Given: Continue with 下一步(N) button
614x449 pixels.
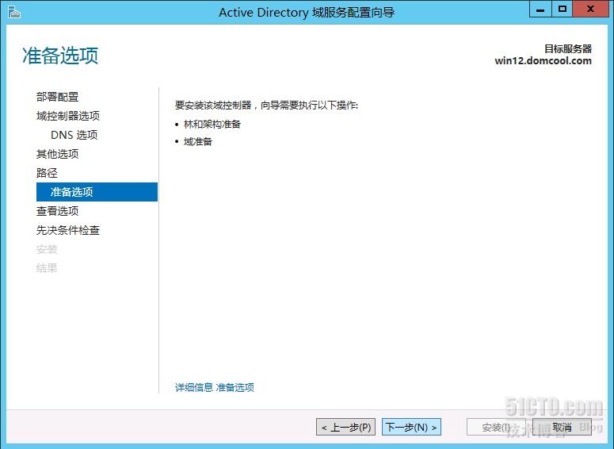Looking at the screenshot, I should pyautogui.click(x=411, y=427).
